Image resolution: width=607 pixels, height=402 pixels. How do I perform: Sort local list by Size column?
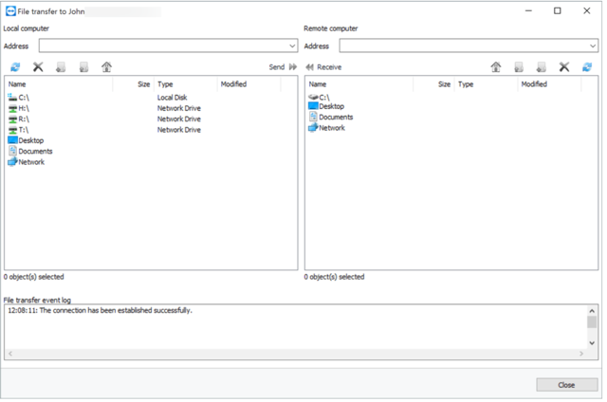(x=134, y=84)
